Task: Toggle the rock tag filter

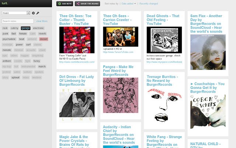Action: point(5,28)
